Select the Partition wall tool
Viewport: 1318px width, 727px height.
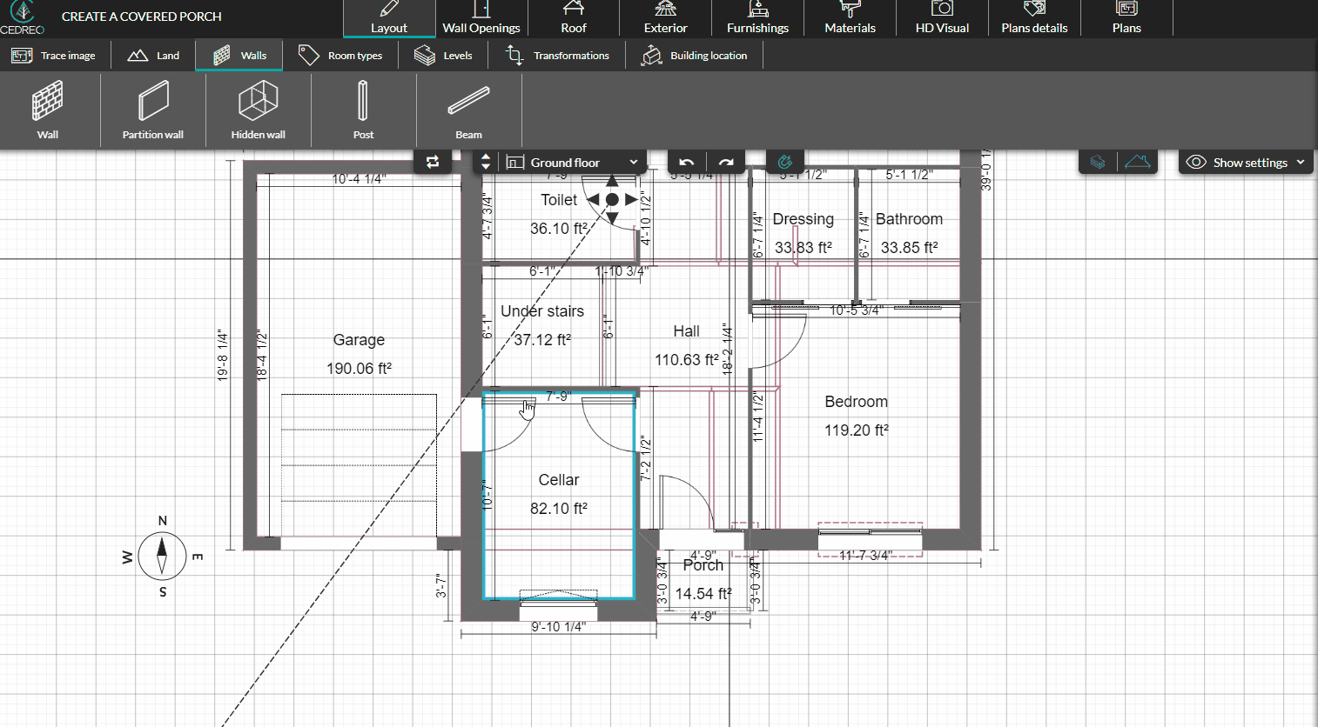click(152, 109)
